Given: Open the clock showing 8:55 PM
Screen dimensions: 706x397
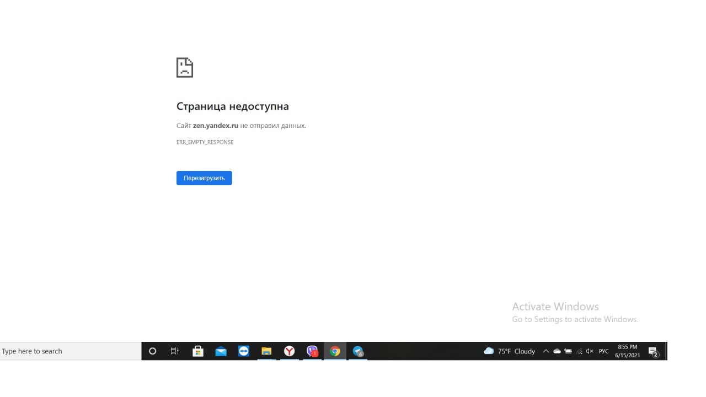Looking at the screenshot, I should click(x=628, y=351).
